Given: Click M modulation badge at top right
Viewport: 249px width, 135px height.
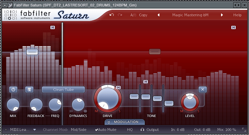Looking at the screenshot, I should click(x=233, y=27).
